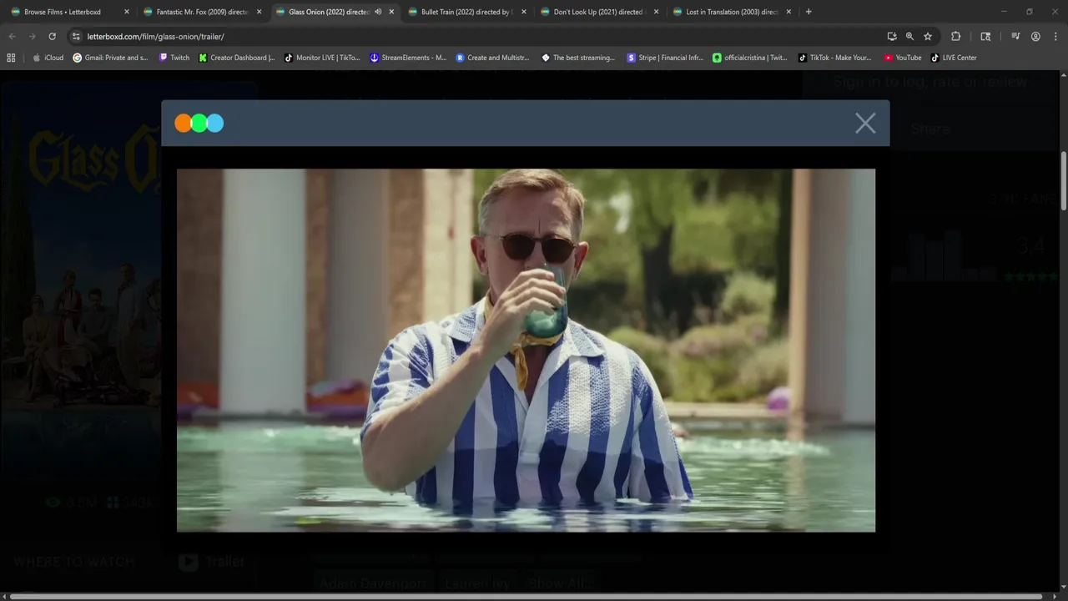View site information for letterboxd.com

coord(76,37)
